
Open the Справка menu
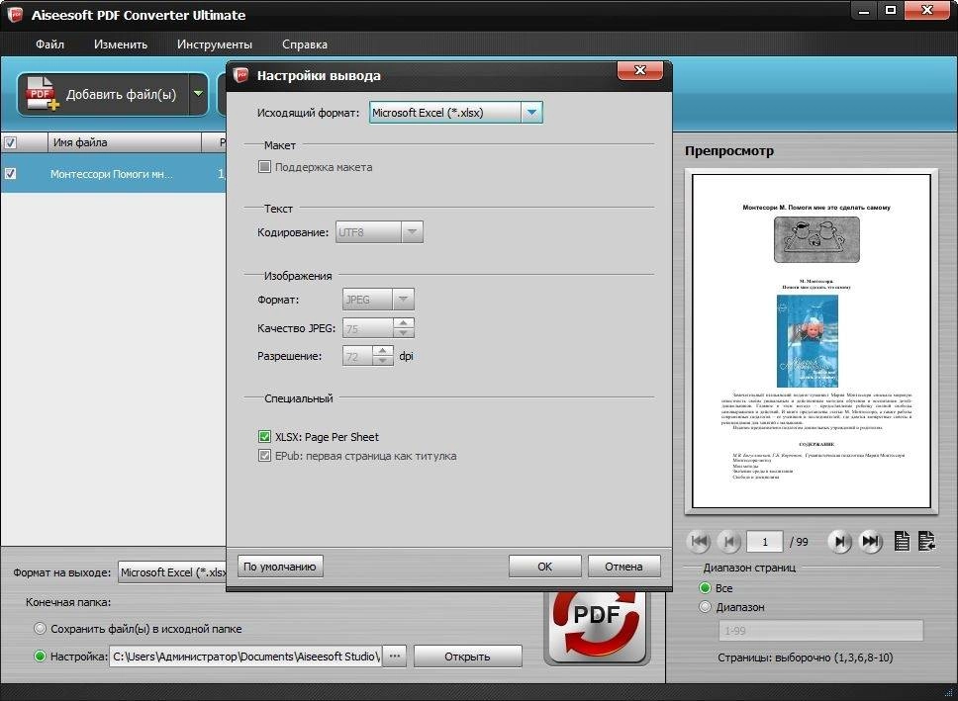pos(305,44)
